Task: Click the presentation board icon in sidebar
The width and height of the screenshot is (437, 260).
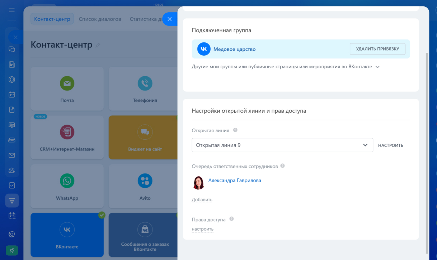Action: (x=12, y=125)
